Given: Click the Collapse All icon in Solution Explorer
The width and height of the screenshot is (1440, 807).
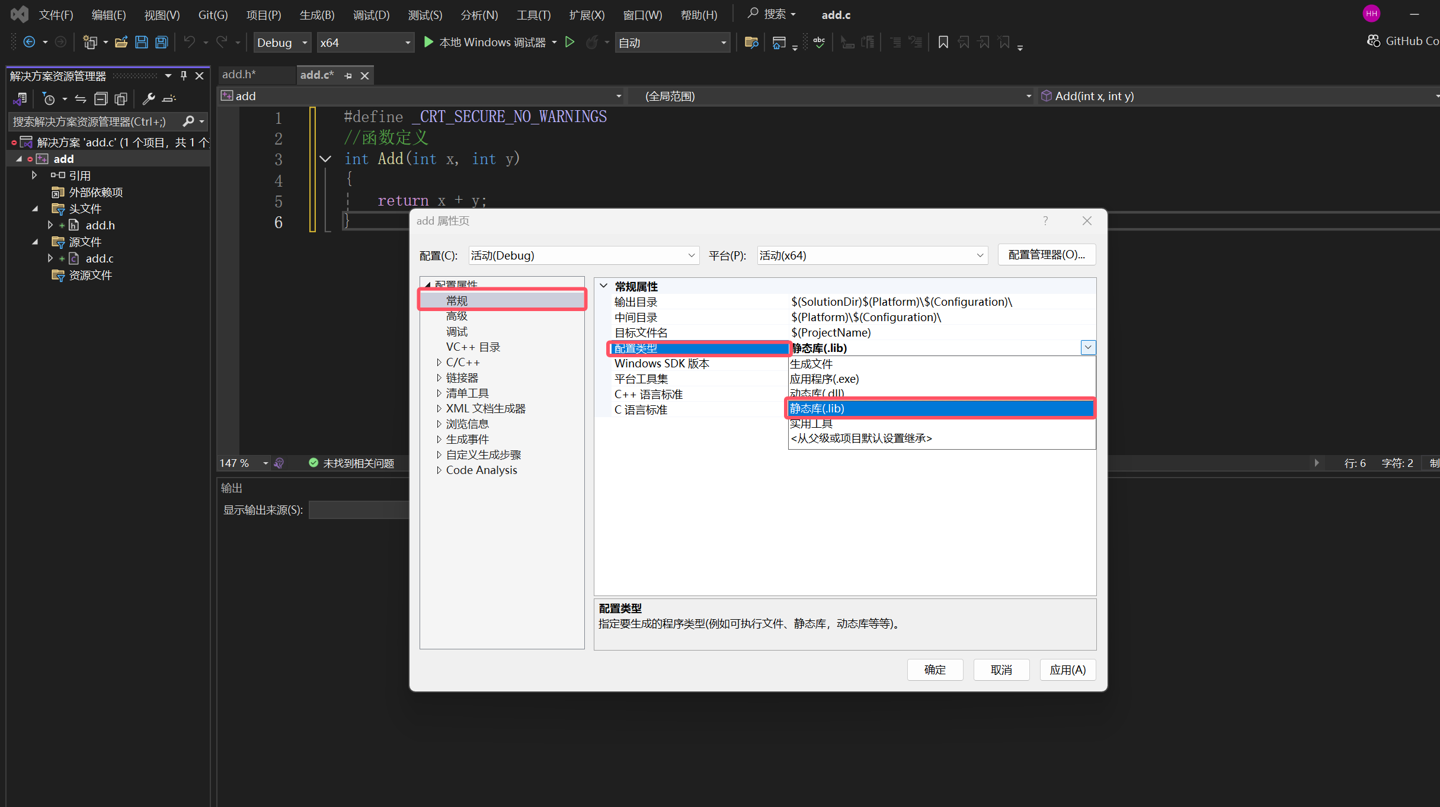Looking at the screenshot, I should coord(101,99).
